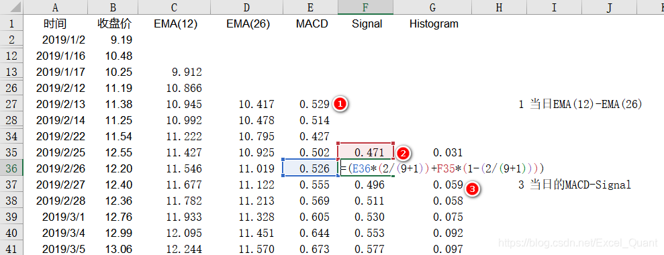
Task: Click note text 当日的MACD-Signal
Action: click(x=581, y=185)
